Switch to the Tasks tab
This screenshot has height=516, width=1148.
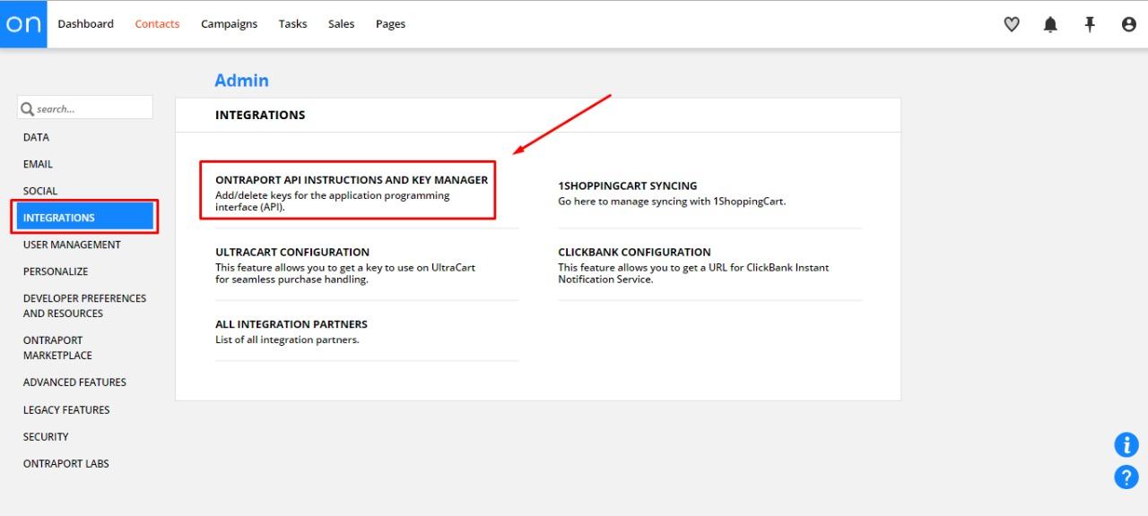[x=292, y=24]
